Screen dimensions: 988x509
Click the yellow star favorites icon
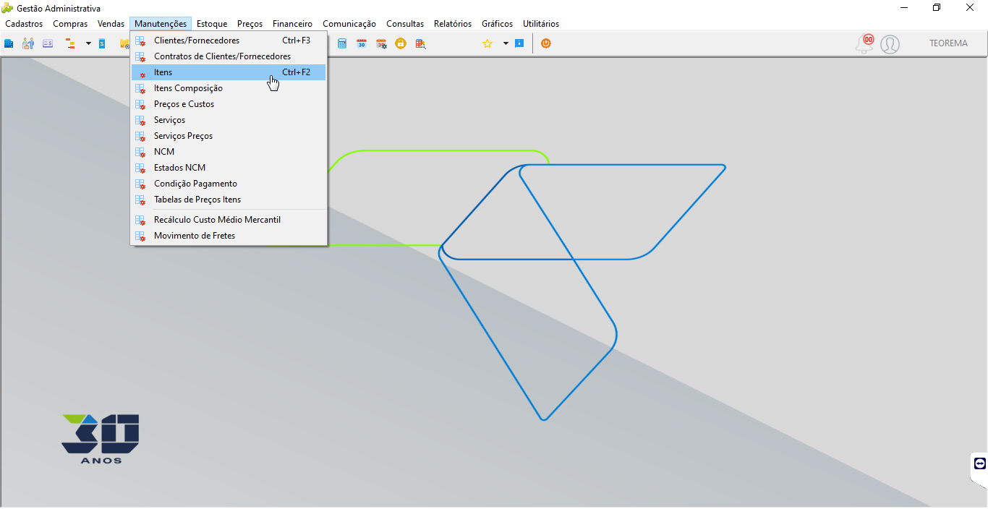click(487, 43)
